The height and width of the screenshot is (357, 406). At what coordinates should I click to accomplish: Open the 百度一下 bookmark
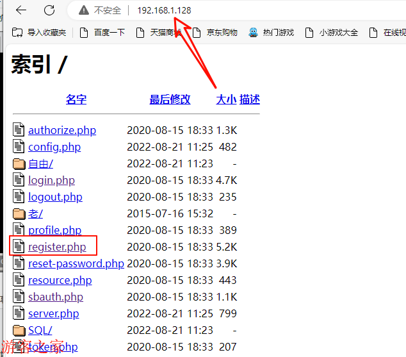(102, 33)
